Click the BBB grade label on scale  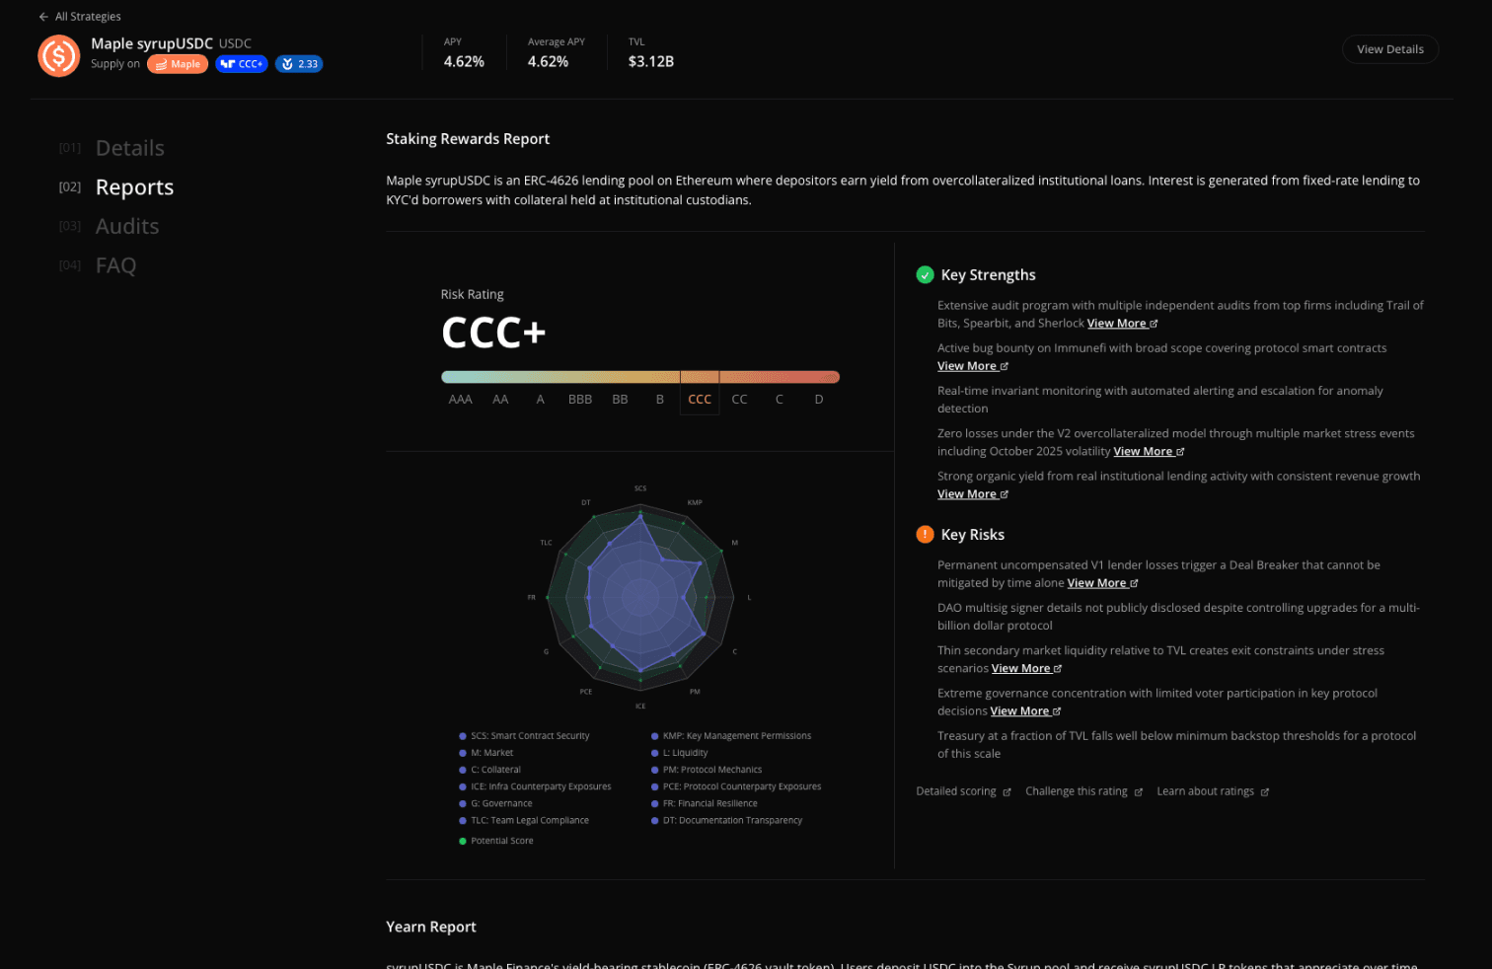point(580,400)
